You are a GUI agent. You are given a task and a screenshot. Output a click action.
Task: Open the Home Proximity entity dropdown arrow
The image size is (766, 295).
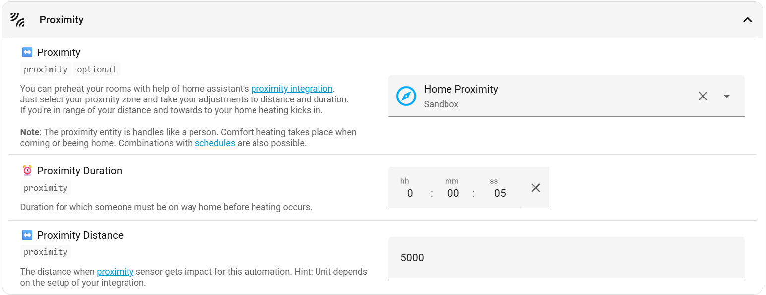coord(727,96)
